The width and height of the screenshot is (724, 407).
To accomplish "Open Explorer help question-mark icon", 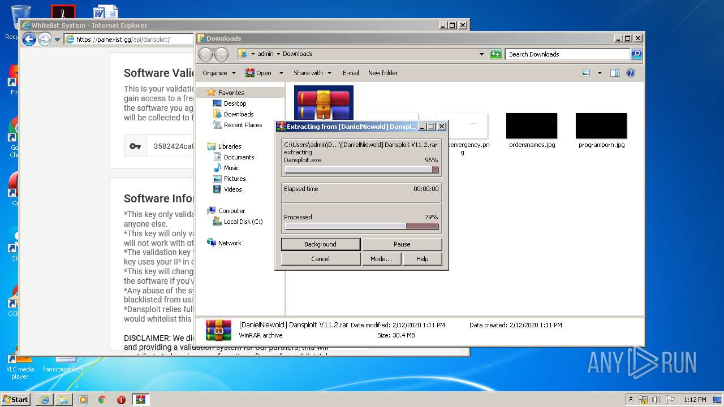I will (631, 73).
